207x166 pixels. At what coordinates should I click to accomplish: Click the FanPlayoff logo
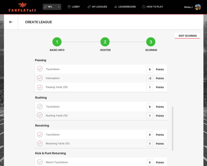click(22, 7)
